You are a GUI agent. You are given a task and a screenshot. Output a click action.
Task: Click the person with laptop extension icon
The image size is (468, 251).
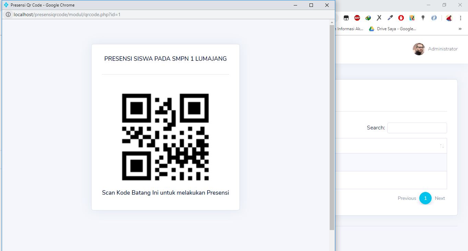[x=449, y=18]
